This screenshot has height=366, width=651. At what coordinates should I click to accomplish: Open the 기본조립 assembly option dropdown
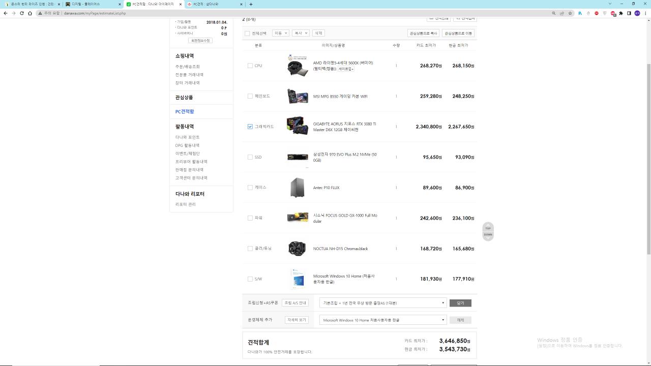click(383, 303)
